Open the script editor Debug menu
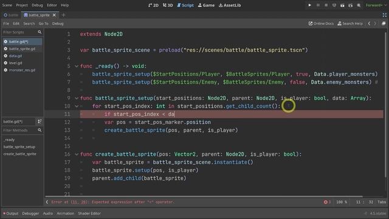The width and height of the screenshot is (389, 219). click(58, 24)
